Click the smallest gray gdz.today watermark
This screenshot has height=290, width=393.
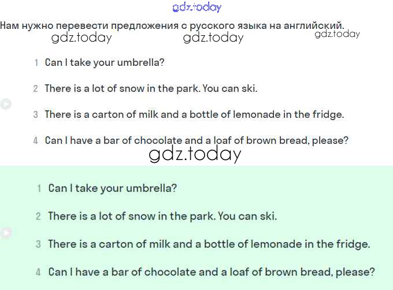pos(337,34)
